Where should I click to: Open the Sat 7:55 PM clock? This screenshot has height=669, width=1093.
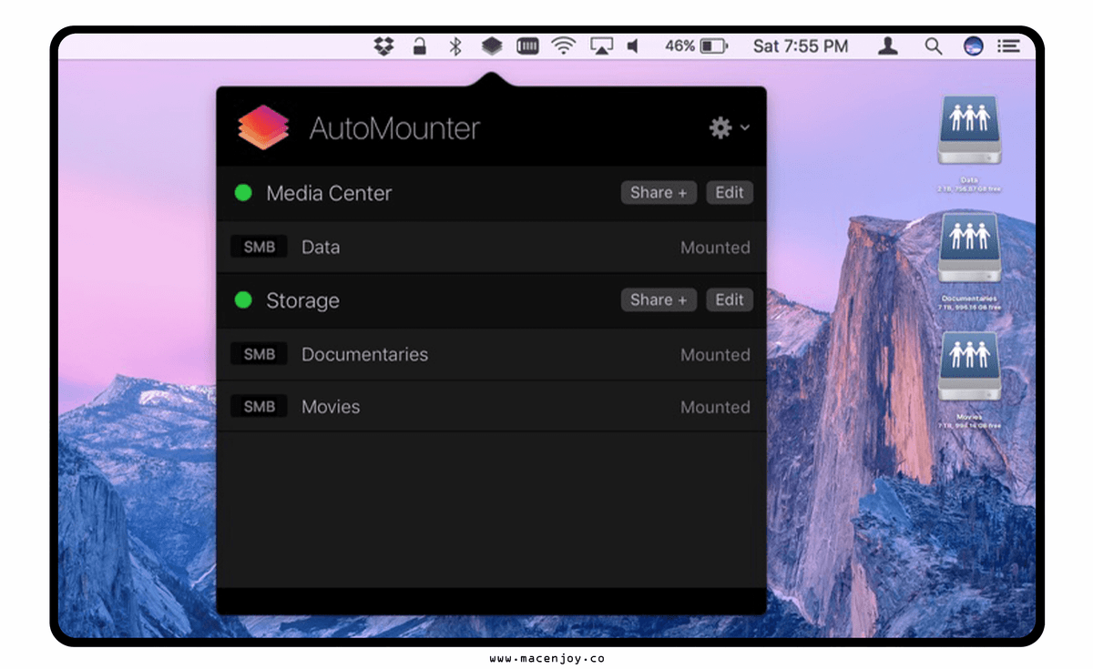pos(801,46)
